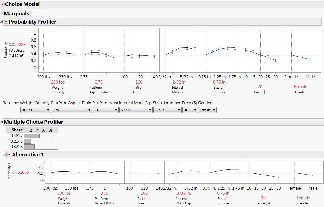Click the Gender plot in Alternative 1
This screenshot has width=324, height=207.
pyautogui.click(x=304, y=172)
